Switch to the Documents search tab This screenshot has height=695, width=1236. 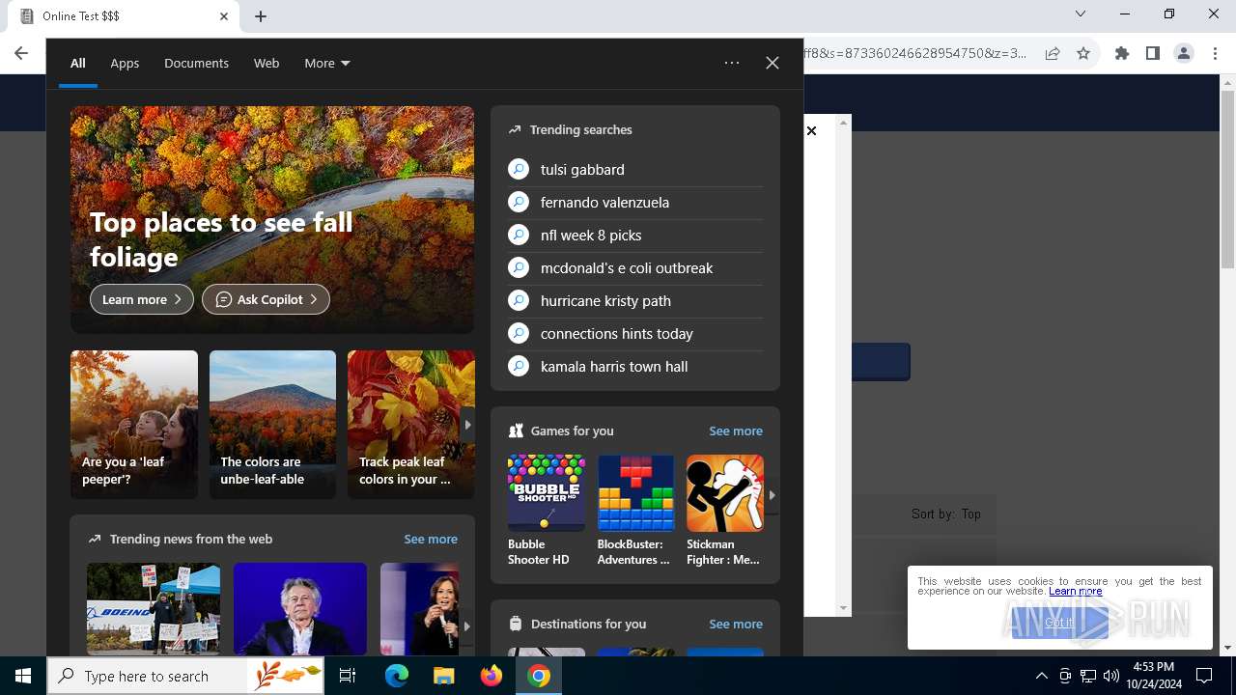[196, 63]
